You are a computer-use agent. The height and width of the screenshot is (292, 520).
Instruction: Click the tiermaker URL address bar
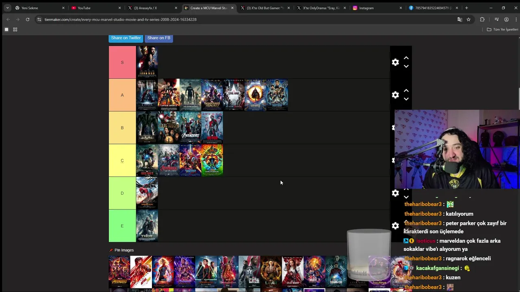click(x=248, y=19)
